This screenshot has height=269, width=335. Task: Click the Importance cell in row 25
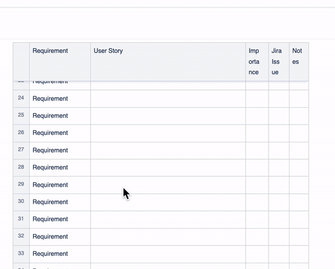[x=257, y=116]
